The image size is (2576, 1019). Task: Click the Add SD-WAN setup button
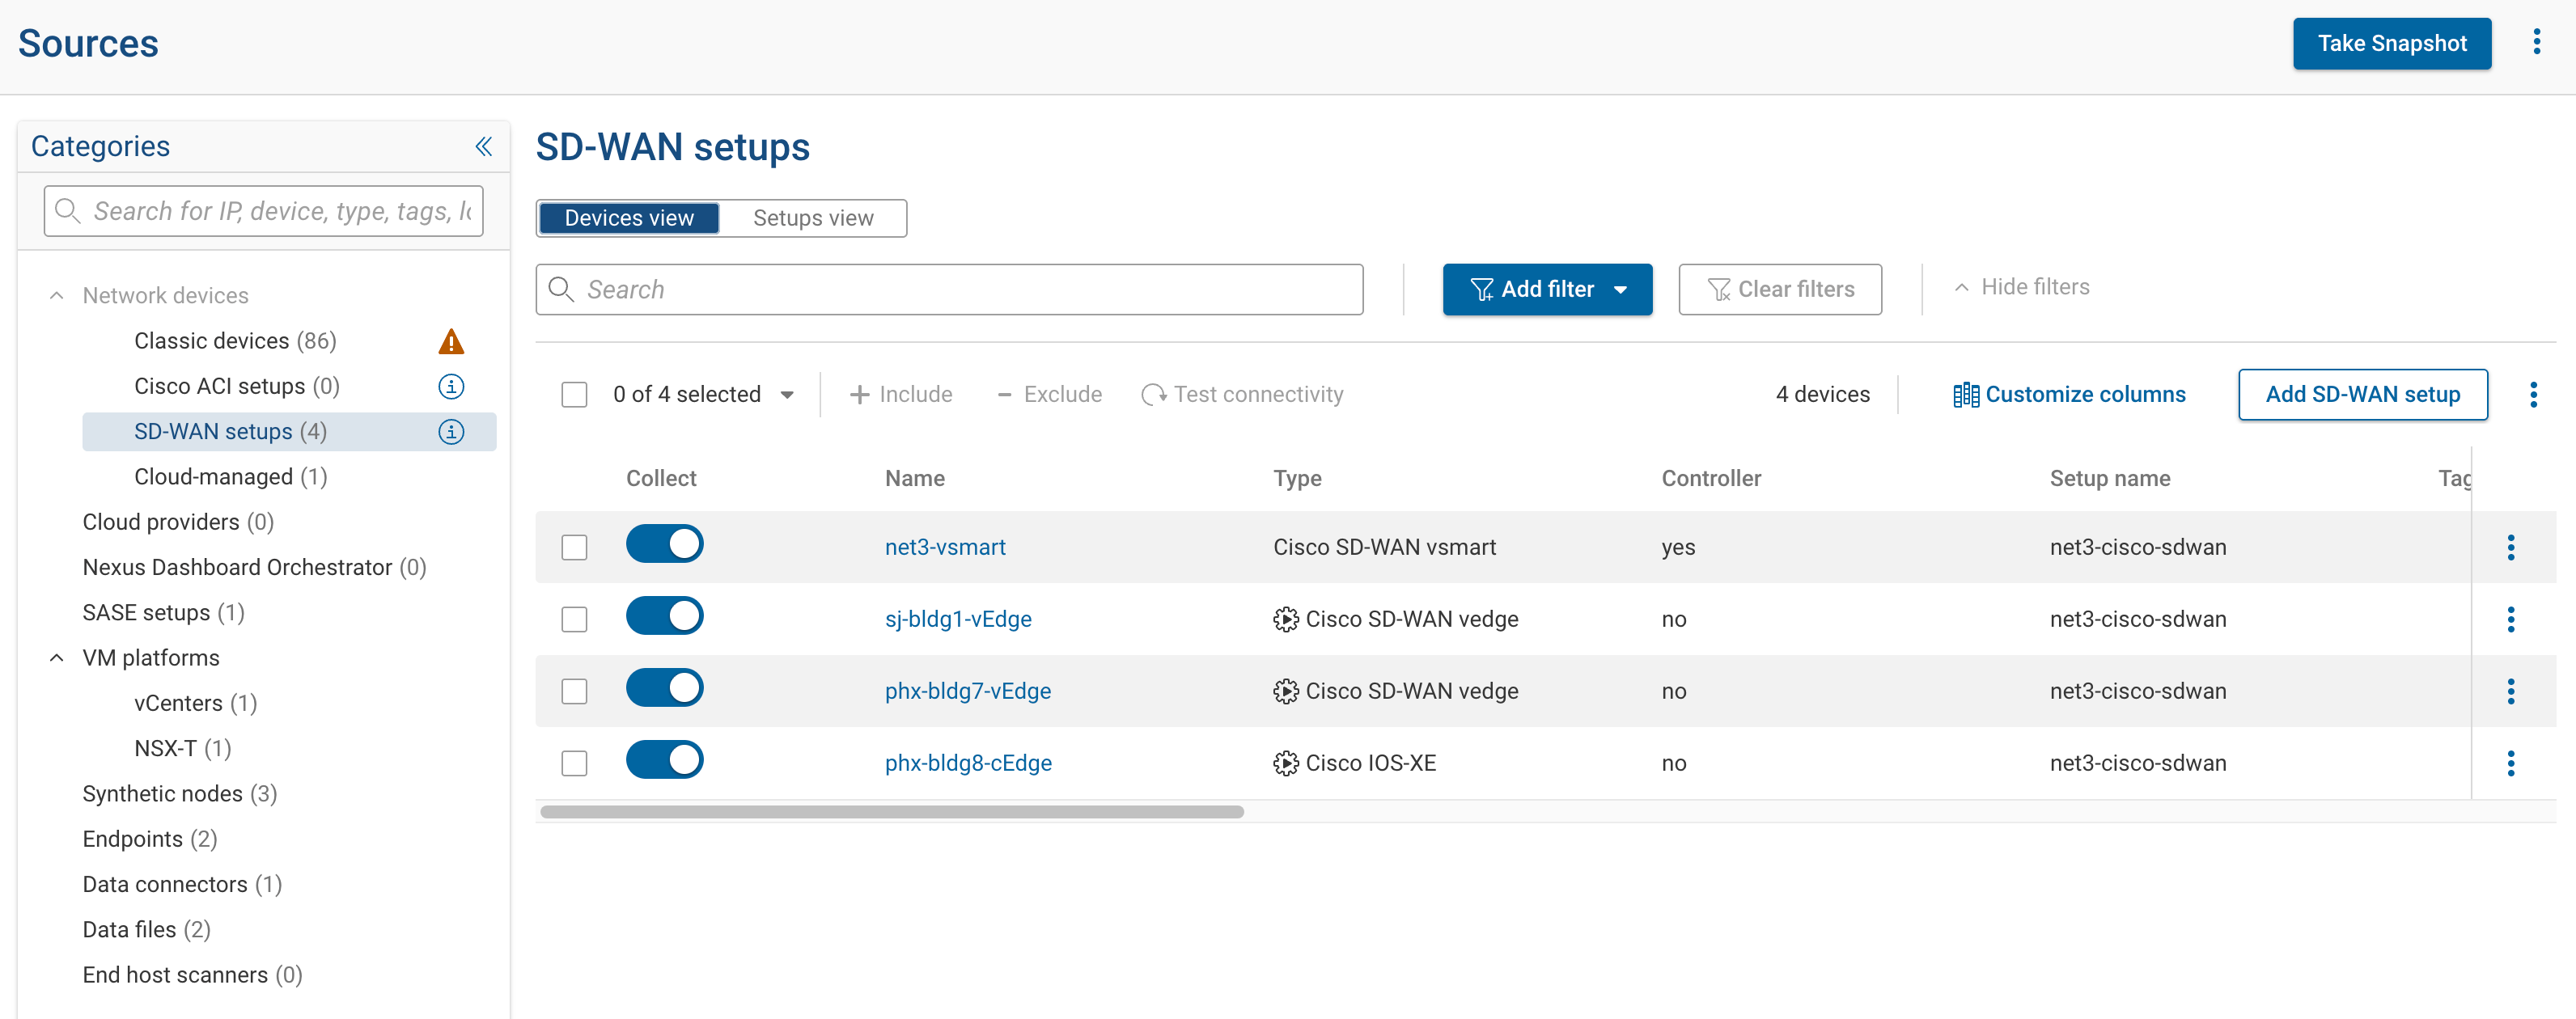[2362, 395]
